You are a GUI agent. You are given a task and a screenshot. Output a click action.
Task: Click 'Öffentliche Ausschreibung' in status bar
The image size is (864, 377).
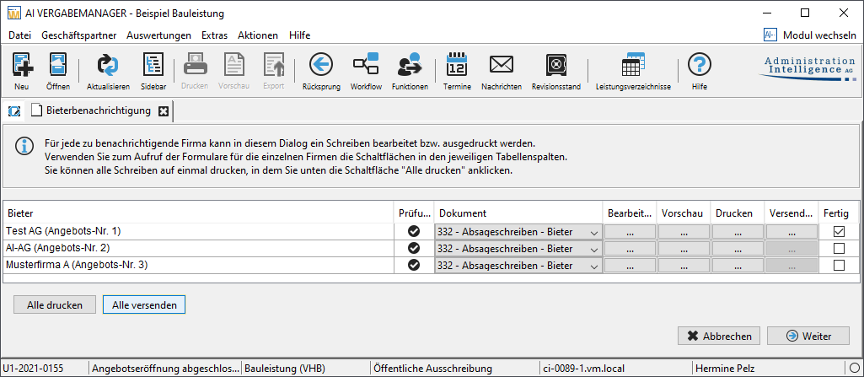coord(432,369)
